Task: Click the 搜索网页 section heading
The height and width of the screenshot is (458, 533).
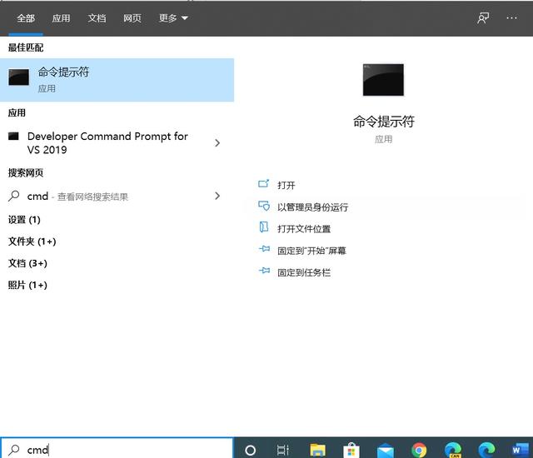Action: (26, 173)
